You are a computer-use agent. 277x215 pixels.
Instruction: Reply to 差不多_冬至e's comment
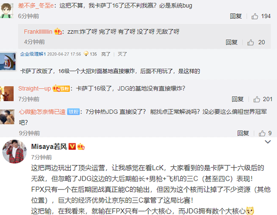click(x=236, y=16)
